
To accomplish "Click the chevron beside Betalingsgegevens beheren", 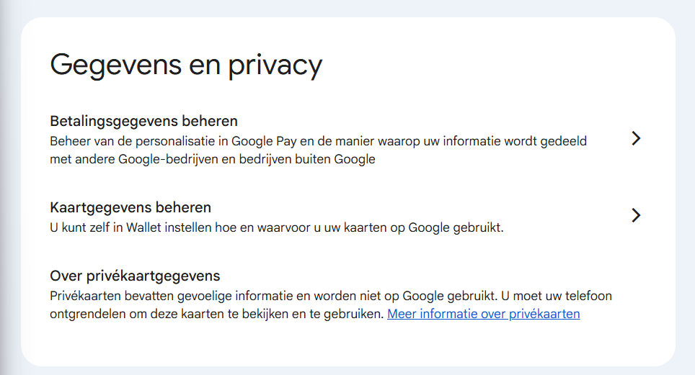I will [x=635, y=139].
